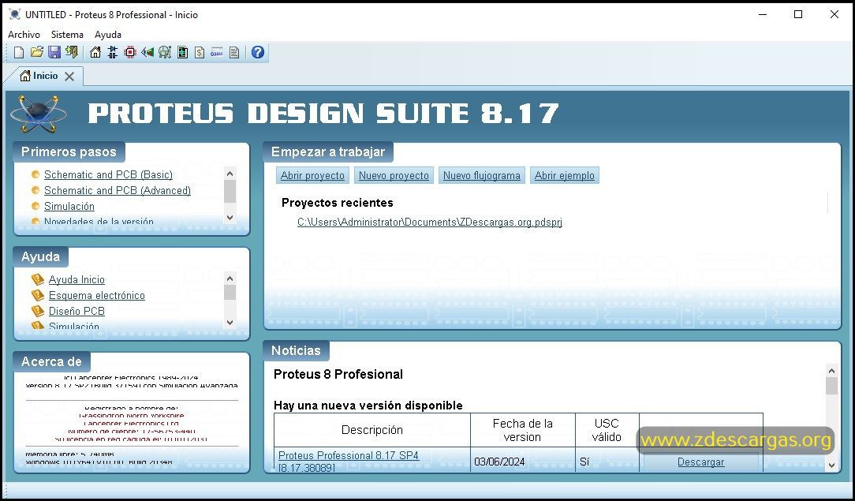The height and width of the screenshot is (501, 855).
Task: Click help book icon beside Ayuda Inicio
Action: [38, 279]
